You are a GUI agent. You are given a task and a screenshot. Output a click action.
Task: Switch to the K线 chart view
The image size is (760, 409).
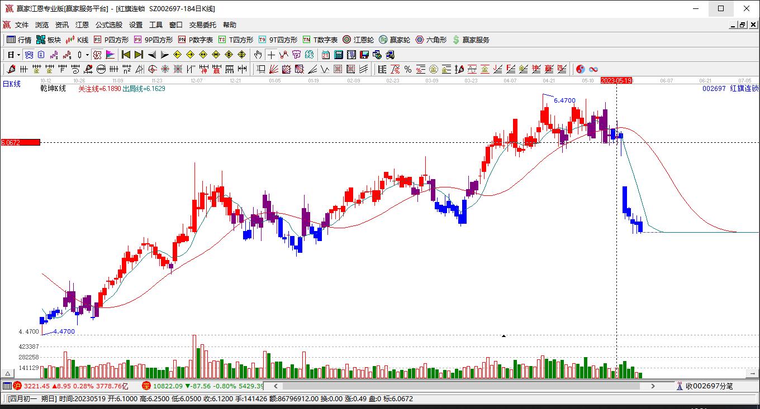77,40
